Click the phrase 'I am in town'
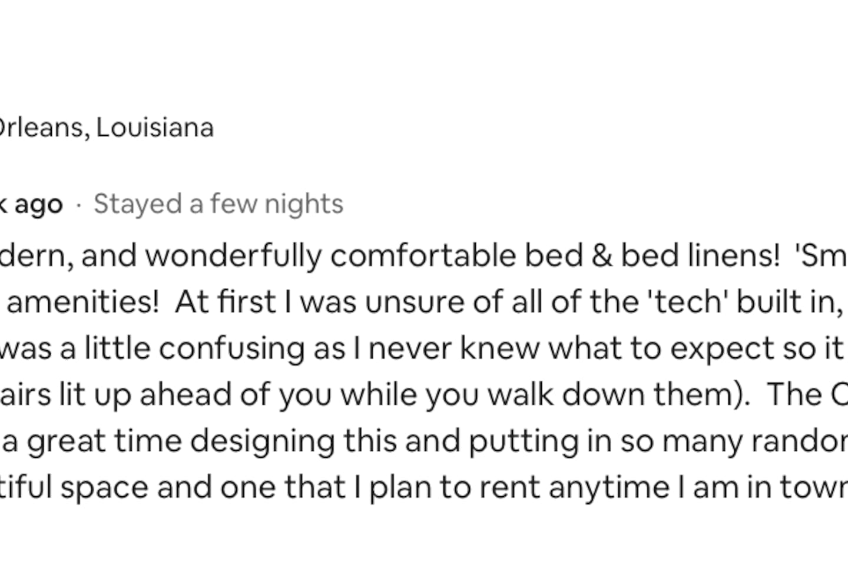The width and height of the screenshot is (848, 565). tap(766, 487)
